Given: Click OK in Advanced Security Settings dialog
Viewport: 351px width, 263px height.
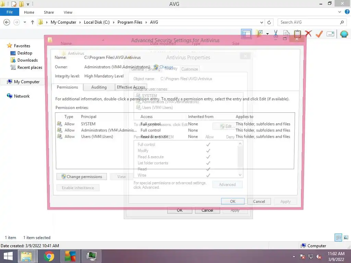Looking at the screenshot, I should pyautogui.click(x=233, y=201).
